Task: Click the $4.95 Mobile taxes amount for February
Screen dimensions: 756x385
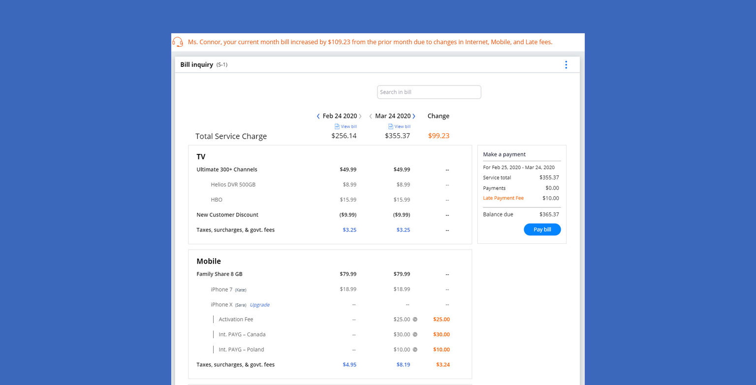Action: coord(349,364)
